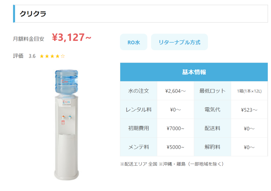Click the ¥2,604~ water order price
This screenshot has width=271, height=191.
pos(175,91)
